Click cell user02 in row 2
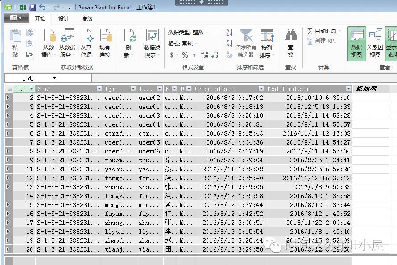Screen dimensions: 397x265 pos(149,98)
